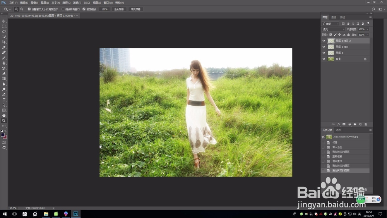
Task: Click the 适合屏幕 button
Action: click(119, 9)
